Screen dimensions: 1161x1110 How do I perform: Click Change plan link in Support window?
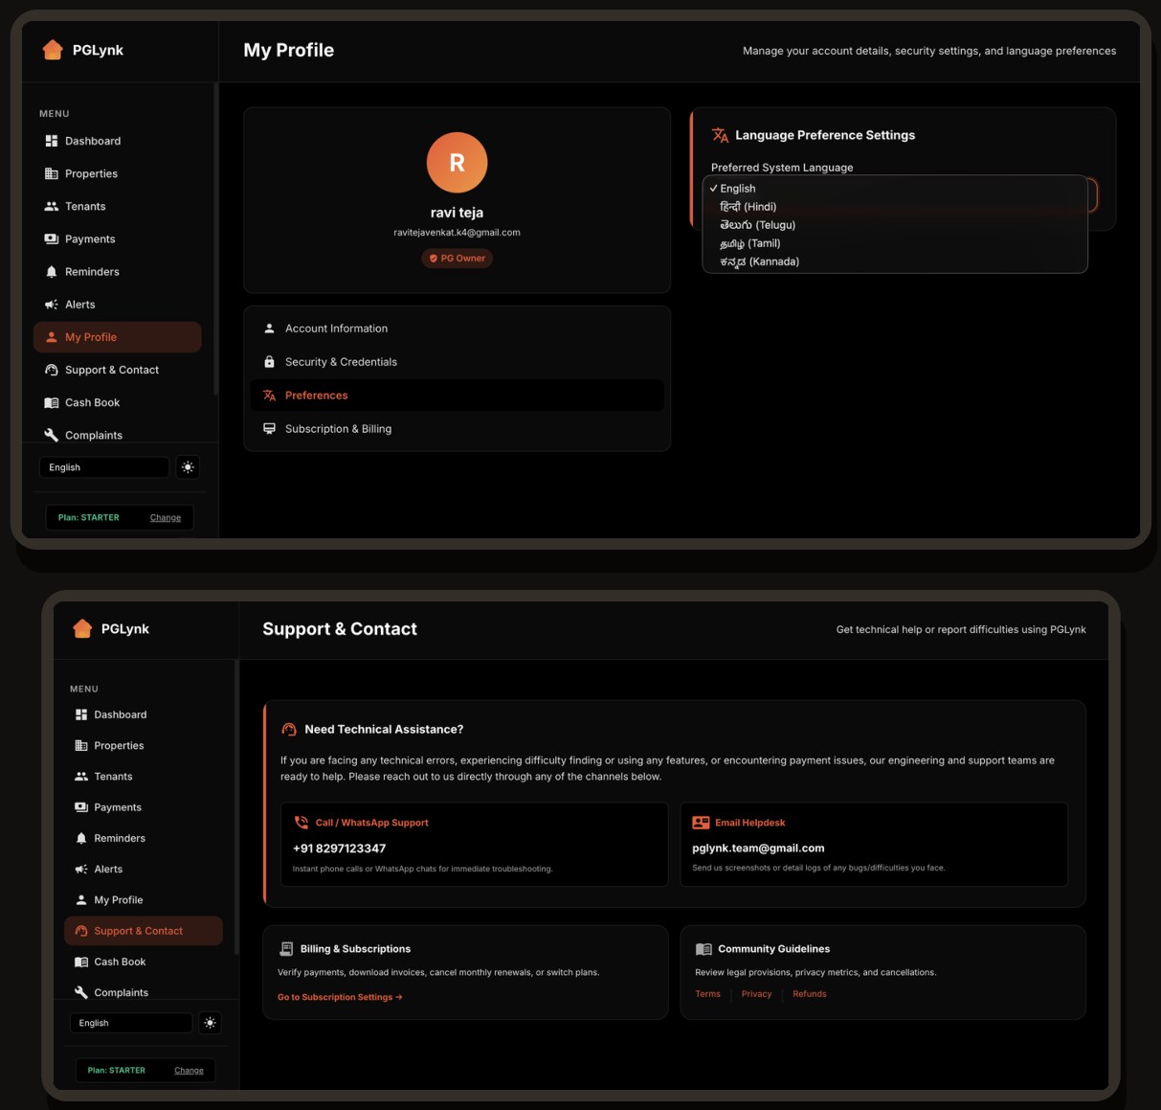(189, 1070)
